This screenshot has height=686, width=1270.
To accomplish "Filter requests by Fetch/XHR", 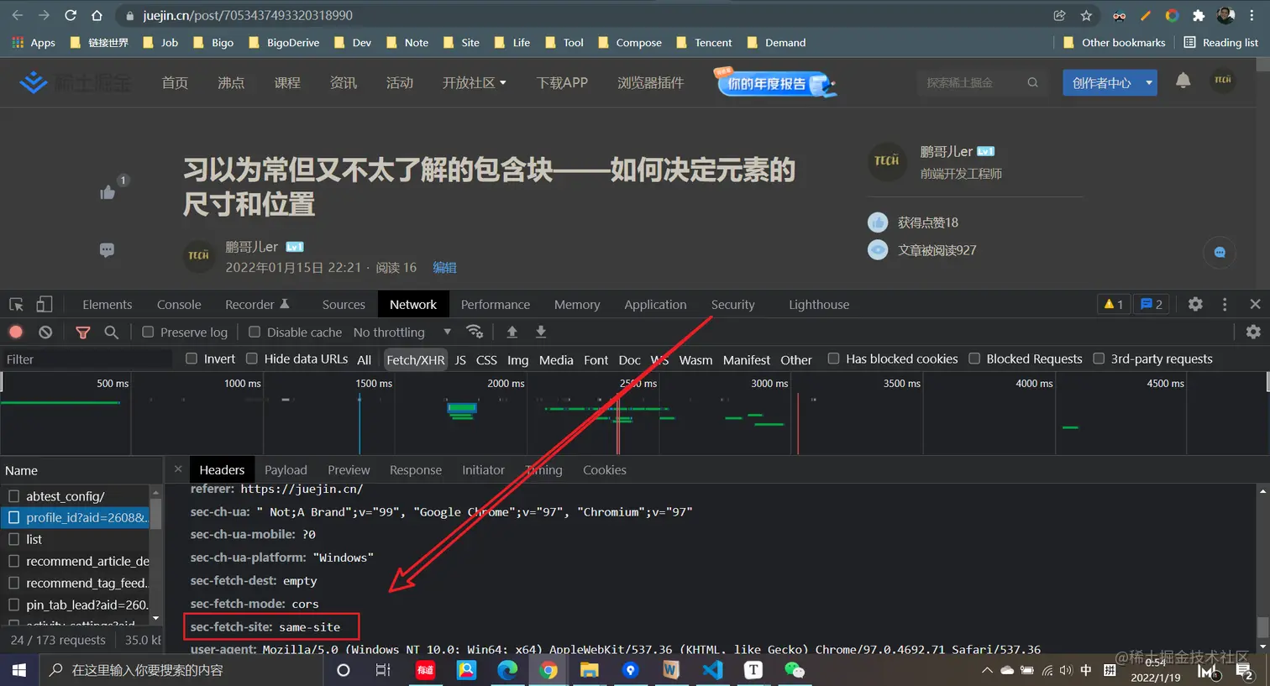I will 416,359.
